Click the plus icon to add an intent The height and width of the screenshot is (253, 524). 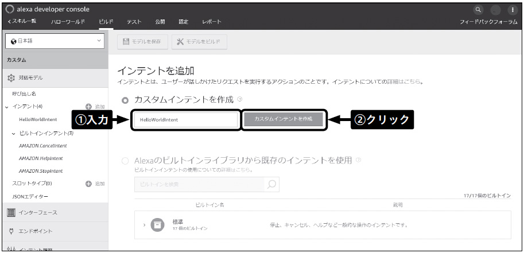88,107
